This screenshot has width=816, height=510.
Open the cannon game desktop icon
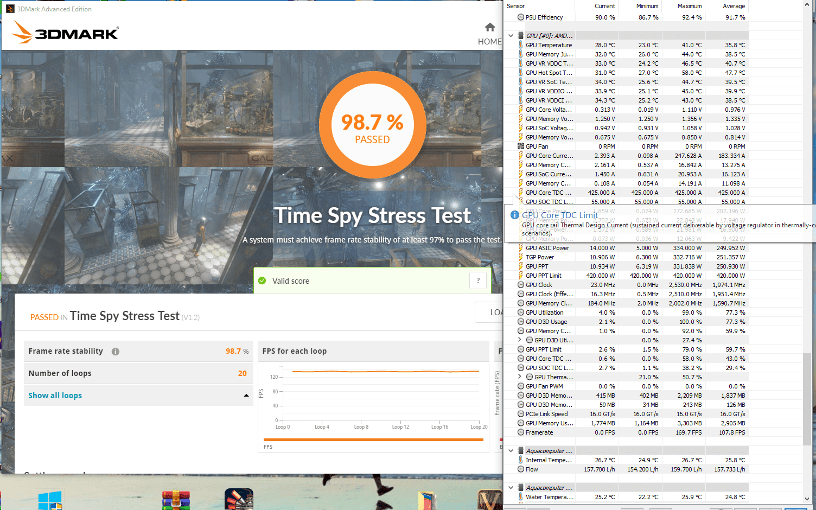point(239,499)
